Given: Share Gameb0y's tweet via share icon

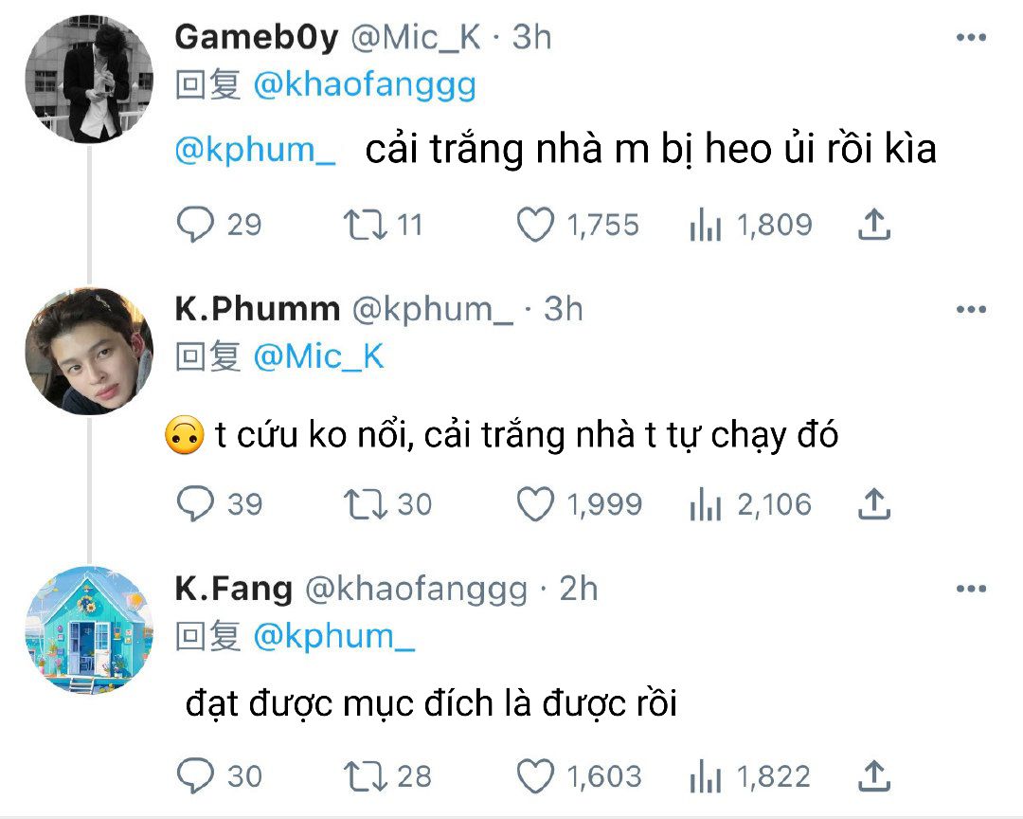Looking at the screenshot, I should [x=874, y=224].
